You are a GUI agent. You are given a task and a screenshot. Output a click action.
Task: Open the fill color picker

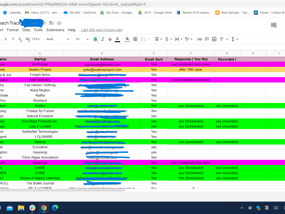tap(127, 39)
